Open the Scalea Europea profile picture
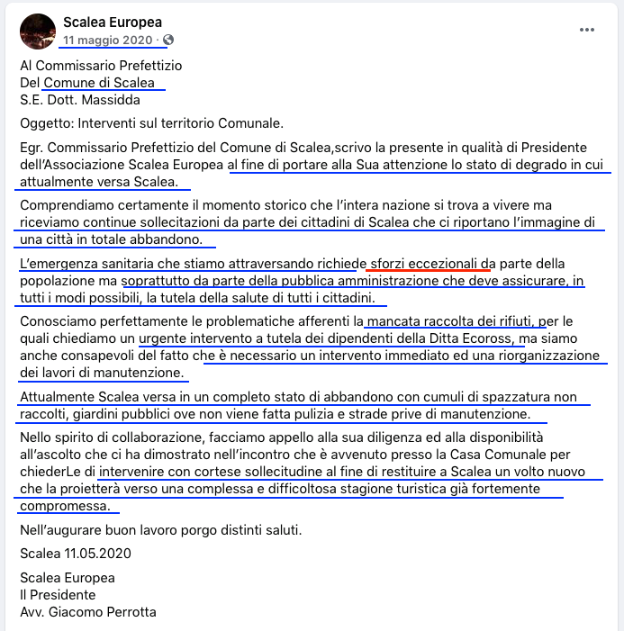This screenshot has height=631, width=624. point(38,32)
